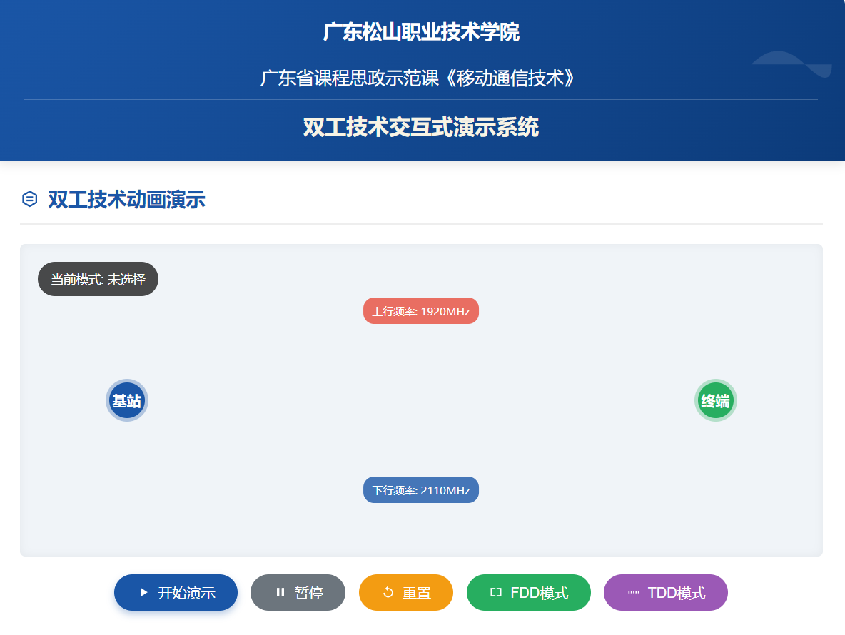Switch to TDD模式
The image size is (845, 635).
tap(666, 592)
